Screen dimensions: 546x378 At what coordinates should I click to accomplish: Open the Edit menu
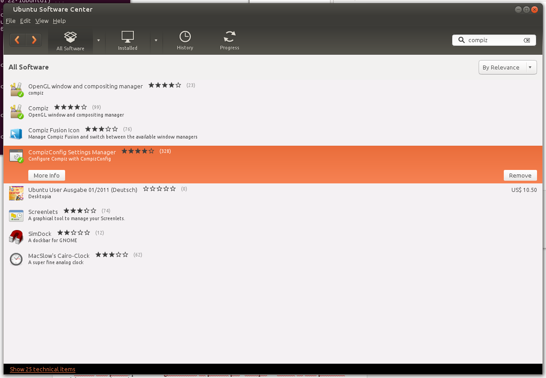[26, 21]
